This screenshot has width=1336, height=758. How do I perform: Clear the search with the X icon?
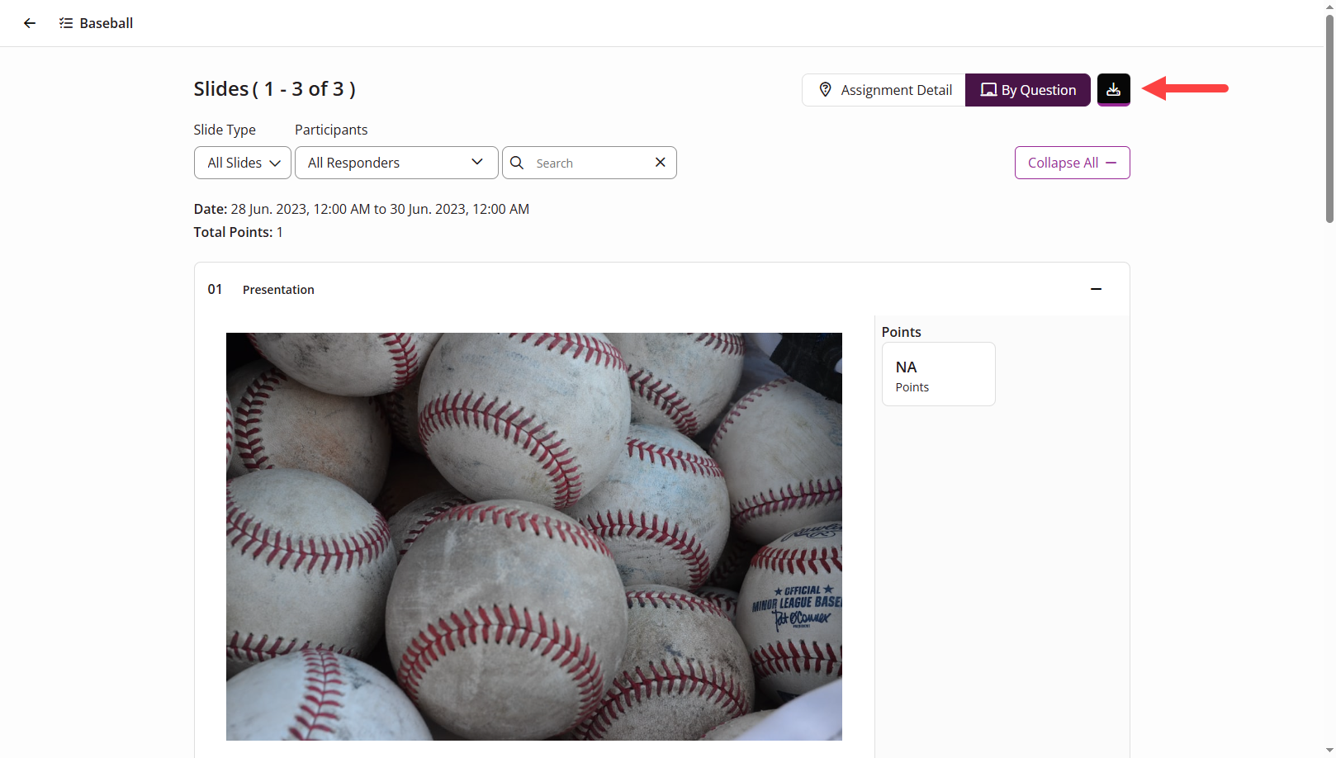pyautogui.click(x=661, y=163)
